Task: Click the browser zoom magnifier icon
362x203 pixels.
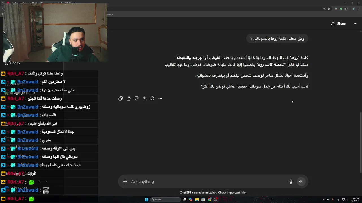Action: click(324, 9)
